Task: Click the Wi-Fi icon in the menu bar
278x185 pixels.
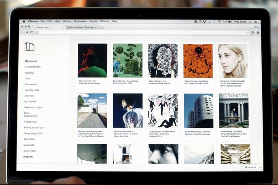Action: point(219,21)
